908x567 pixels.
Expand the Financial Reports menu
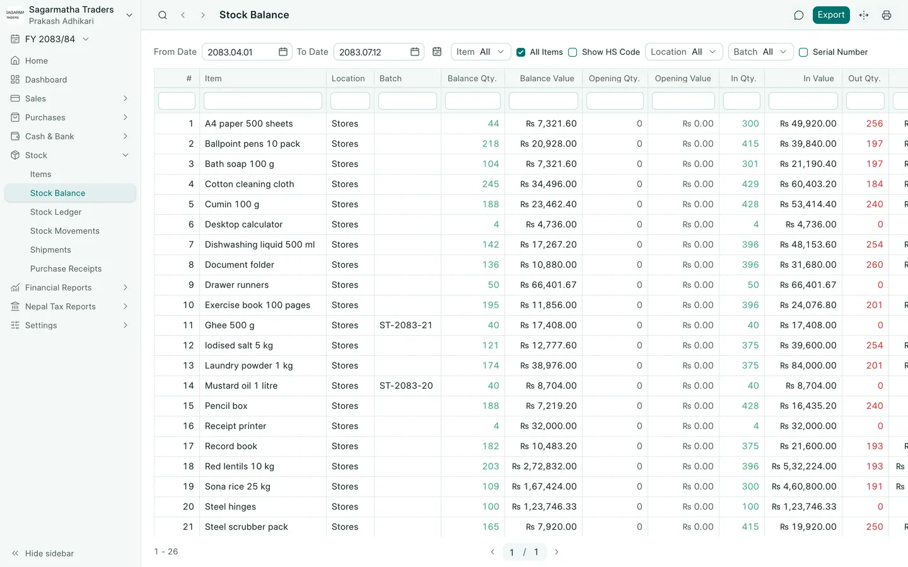click(70, 287)
